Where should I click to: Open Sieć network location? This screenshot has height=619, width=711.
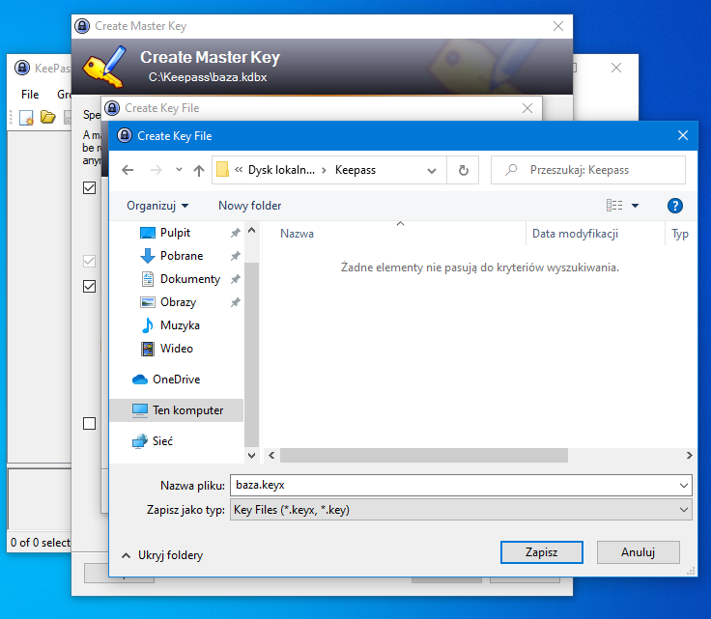(x=164, y=441)
